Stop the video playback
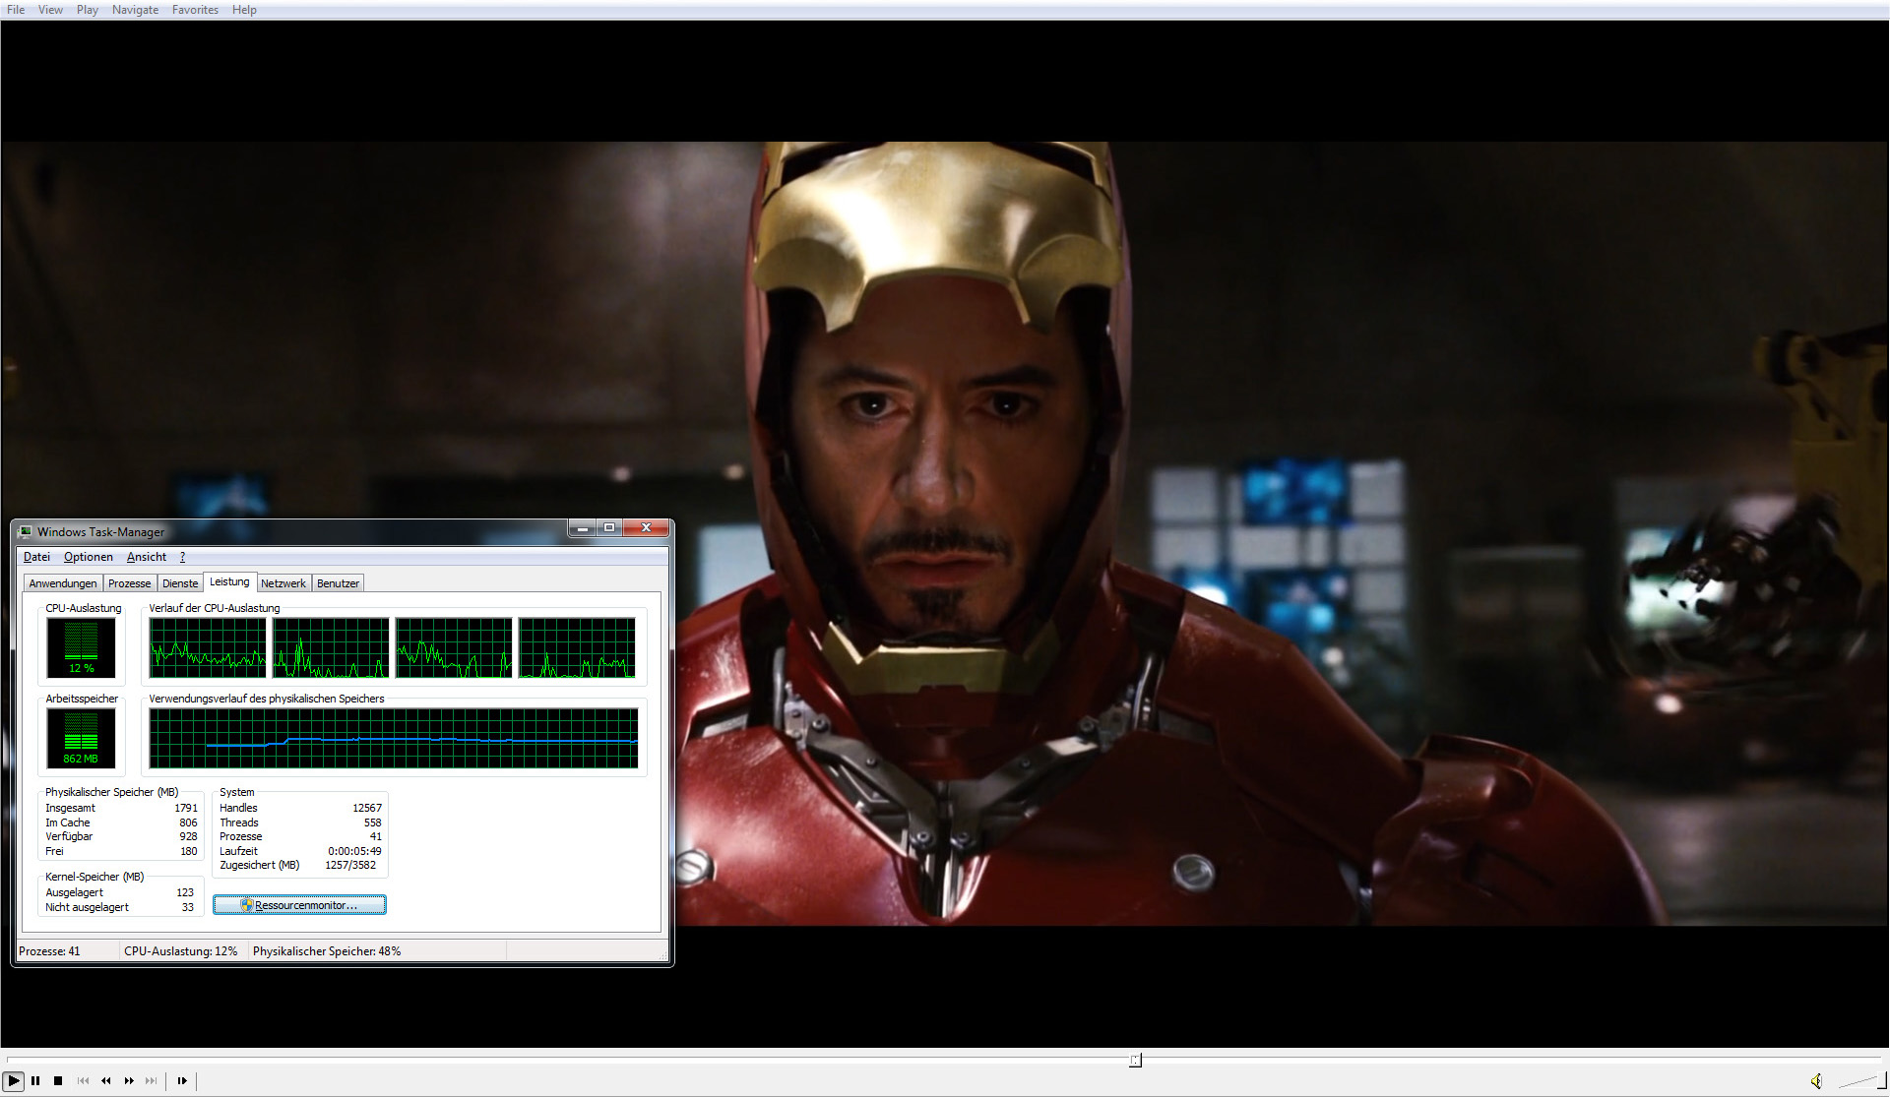Image resolution: width=1890 pixels, height=1097 pixels. [58, 1080]
